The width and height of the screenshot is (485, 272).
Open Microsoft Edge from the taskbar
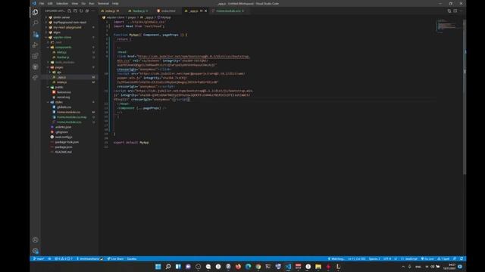pyautogui.click(x=248, y=267)
